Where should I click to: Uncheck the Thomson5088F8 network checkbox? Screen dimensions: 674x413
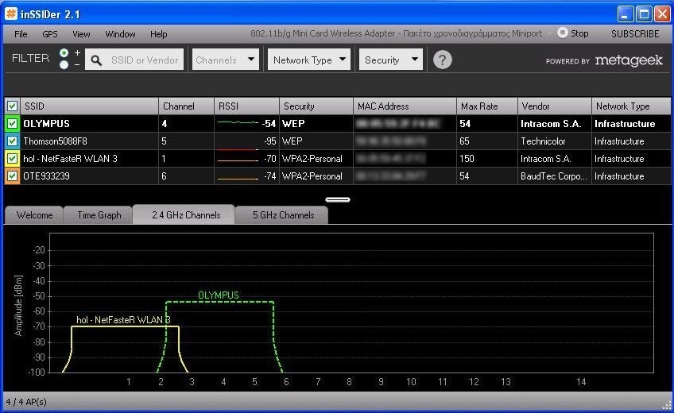[12, 141]
